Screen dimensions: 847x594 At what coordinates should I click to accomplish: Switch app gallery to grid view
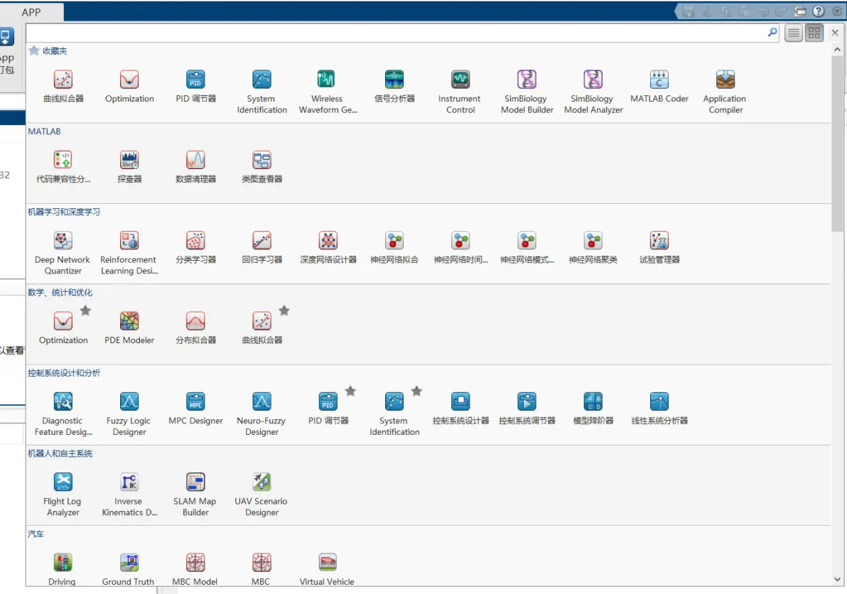pyautogui.click(x=814, y=33)
